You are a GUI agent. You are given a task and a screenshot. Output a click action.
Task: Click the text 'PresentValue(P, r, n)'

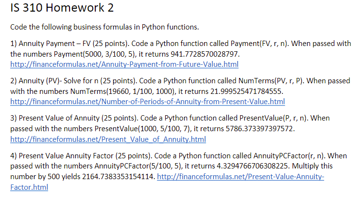click(274, 118)
